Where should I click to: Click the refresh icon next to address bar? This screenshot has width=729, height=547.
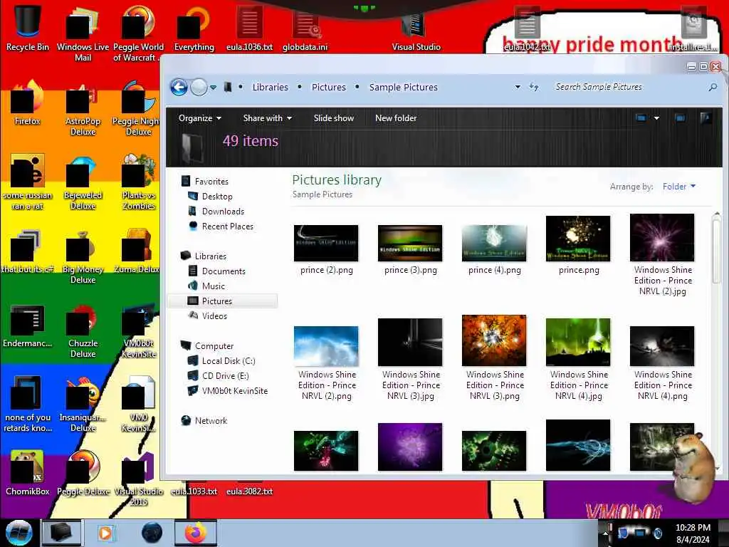[534, 87]
